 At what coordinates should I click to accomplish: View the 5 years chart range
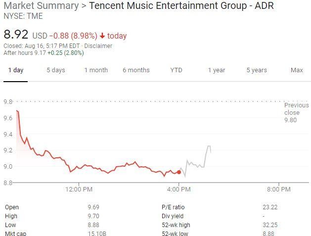click(257, 70)
